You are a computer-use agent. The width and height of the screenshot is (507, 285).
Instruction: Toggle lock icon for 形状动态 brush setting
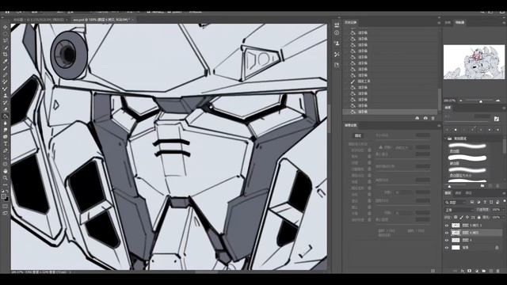tap(369, 150)
